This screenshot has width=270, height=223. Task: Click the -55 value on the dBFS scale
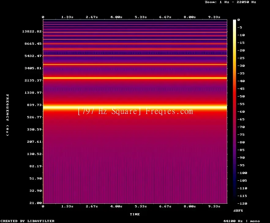(241, 104)
